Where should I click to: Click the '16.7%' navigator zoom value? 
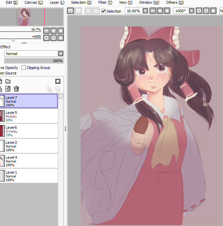pos(36,30)
